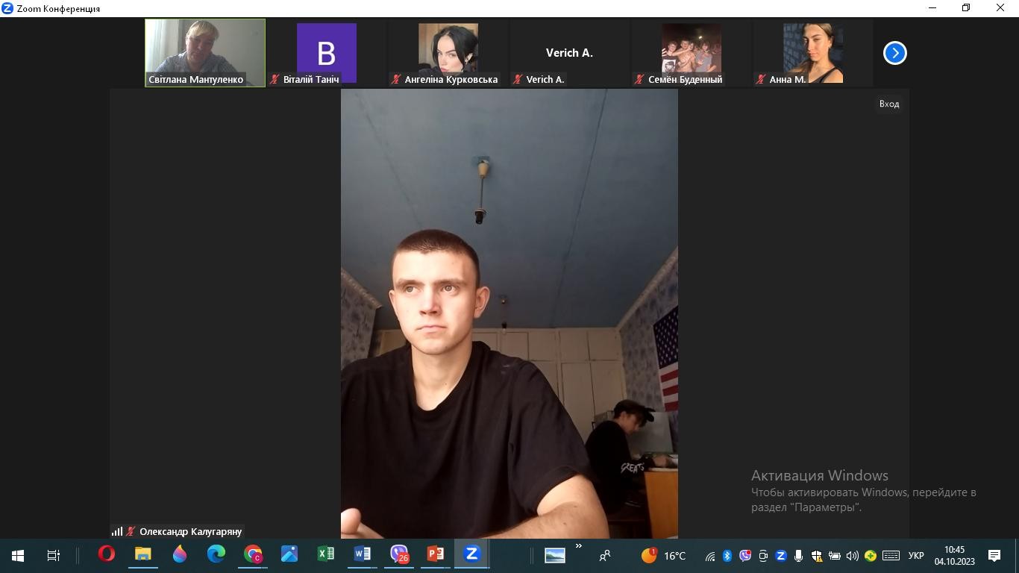This screenshot has height=573, width=1019.
Task: Open the Windows Start menu
Action: [x=18, y=555]
